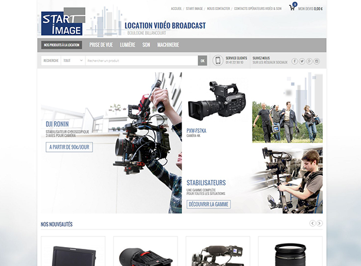Screen dimensions: 361x266
Task: Expand the TOUT category dropdown
Action: [x=73, y=61]
